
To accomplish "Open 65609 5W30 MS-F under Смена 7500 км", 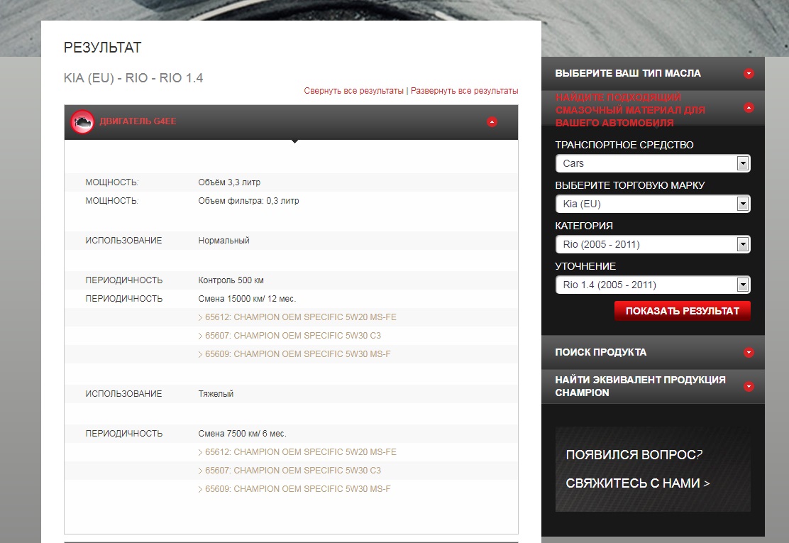I will click(x=297, y=489).
